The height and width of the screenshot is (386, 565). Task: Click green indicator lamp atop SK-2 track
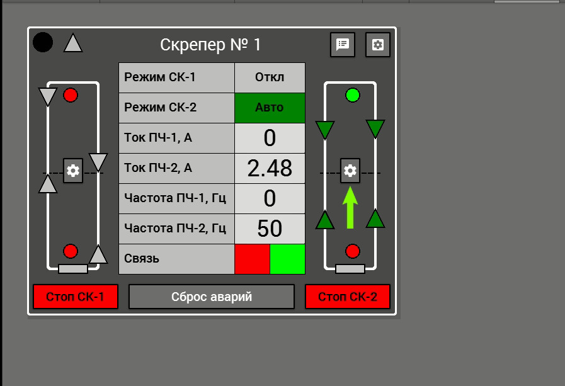pos(352,95)
